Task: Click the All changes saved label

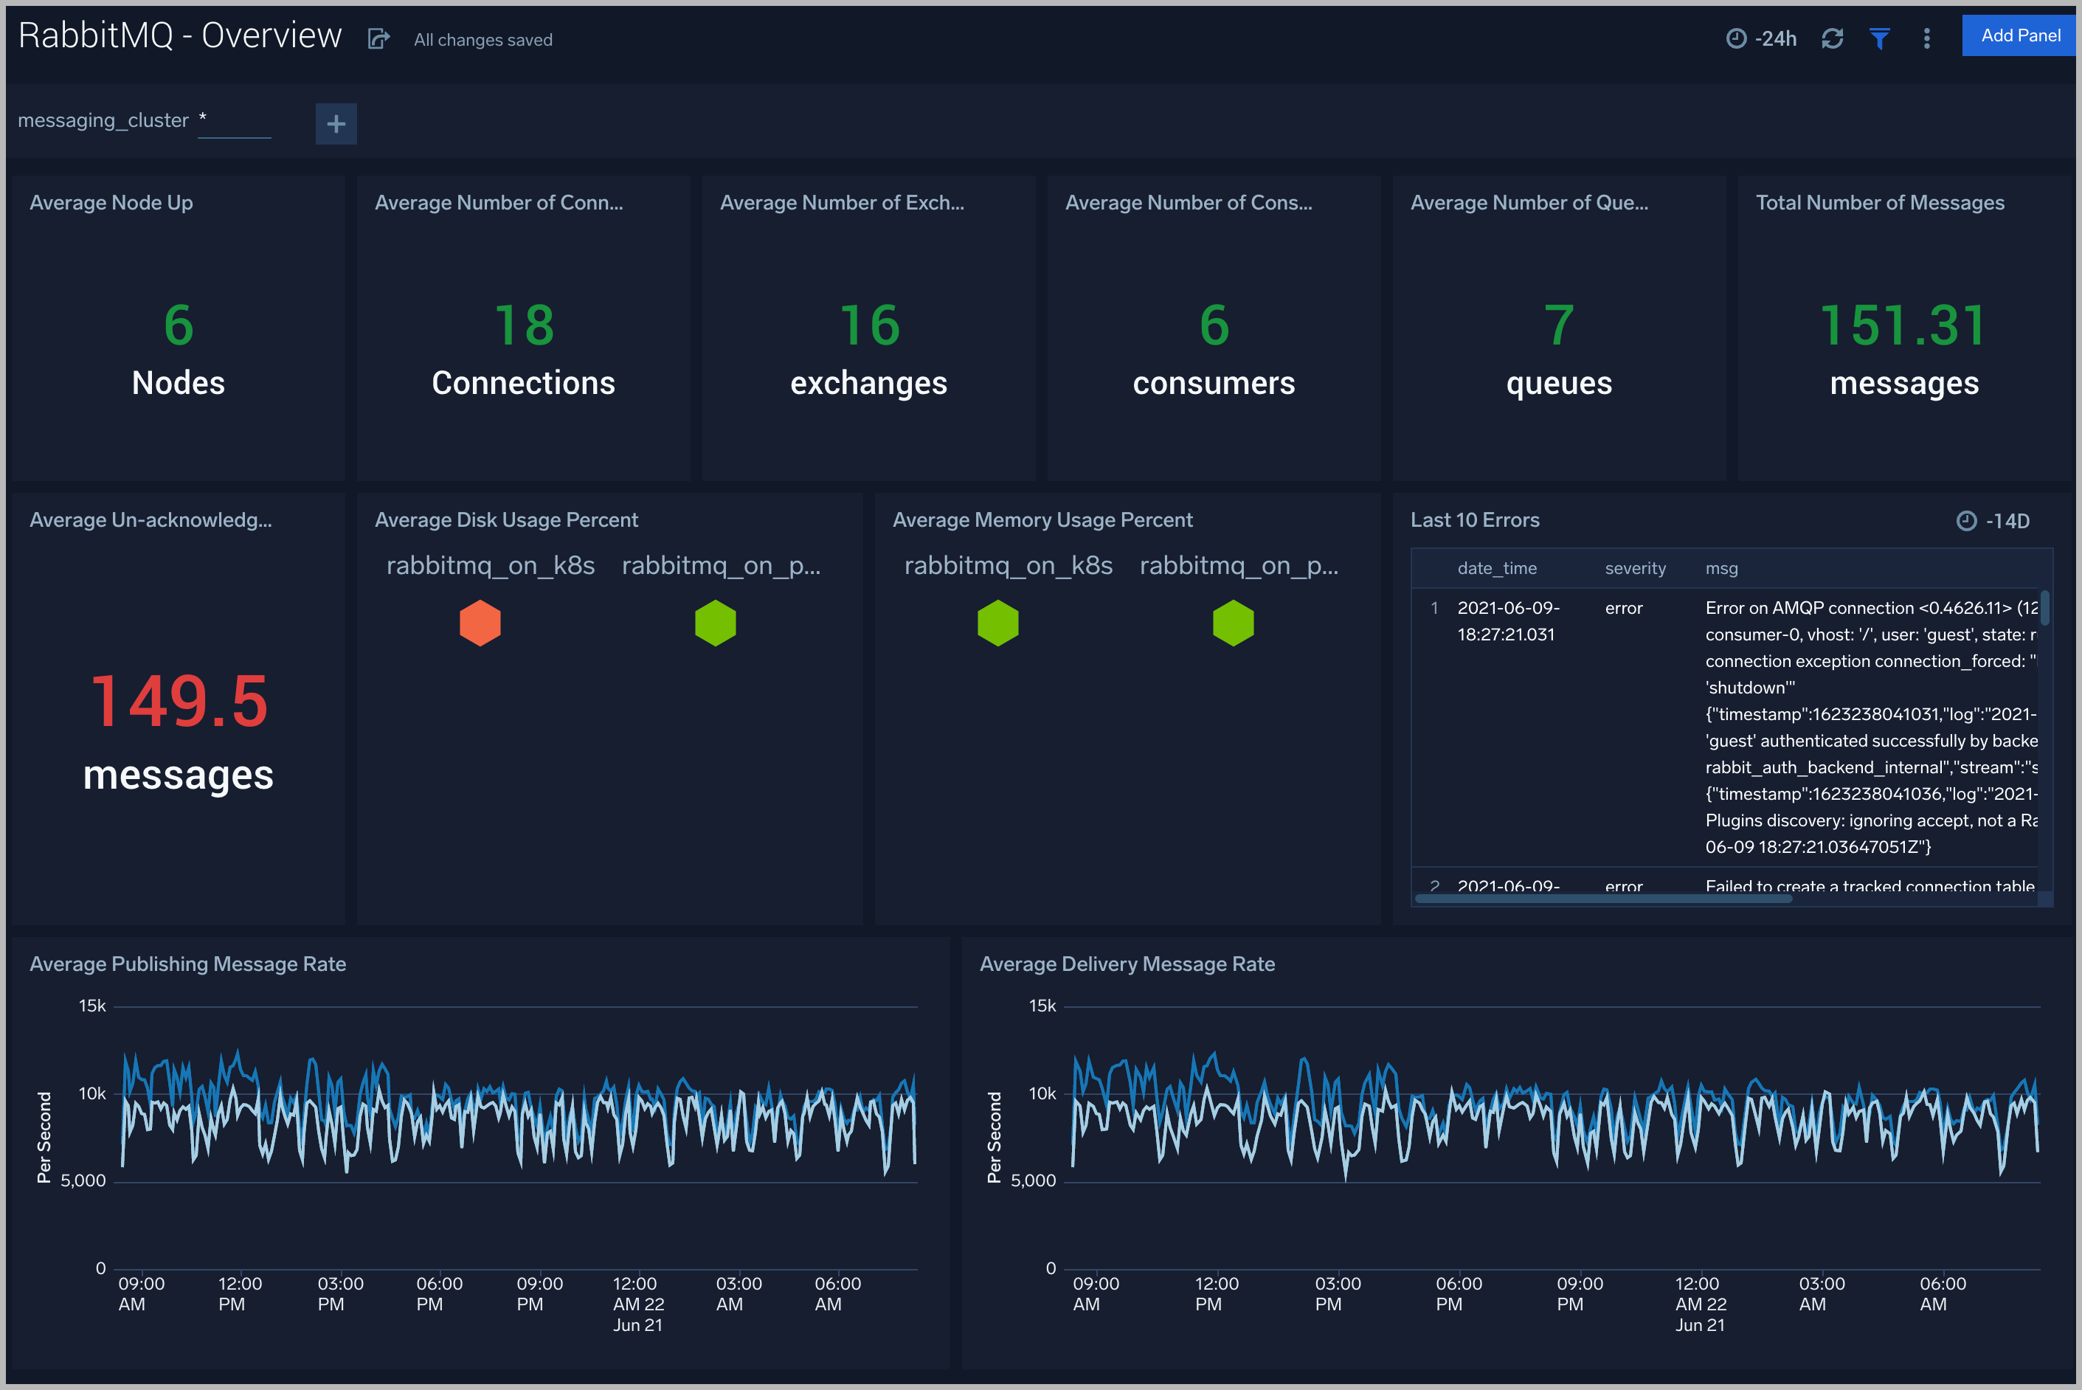Action: coord(483,39)
